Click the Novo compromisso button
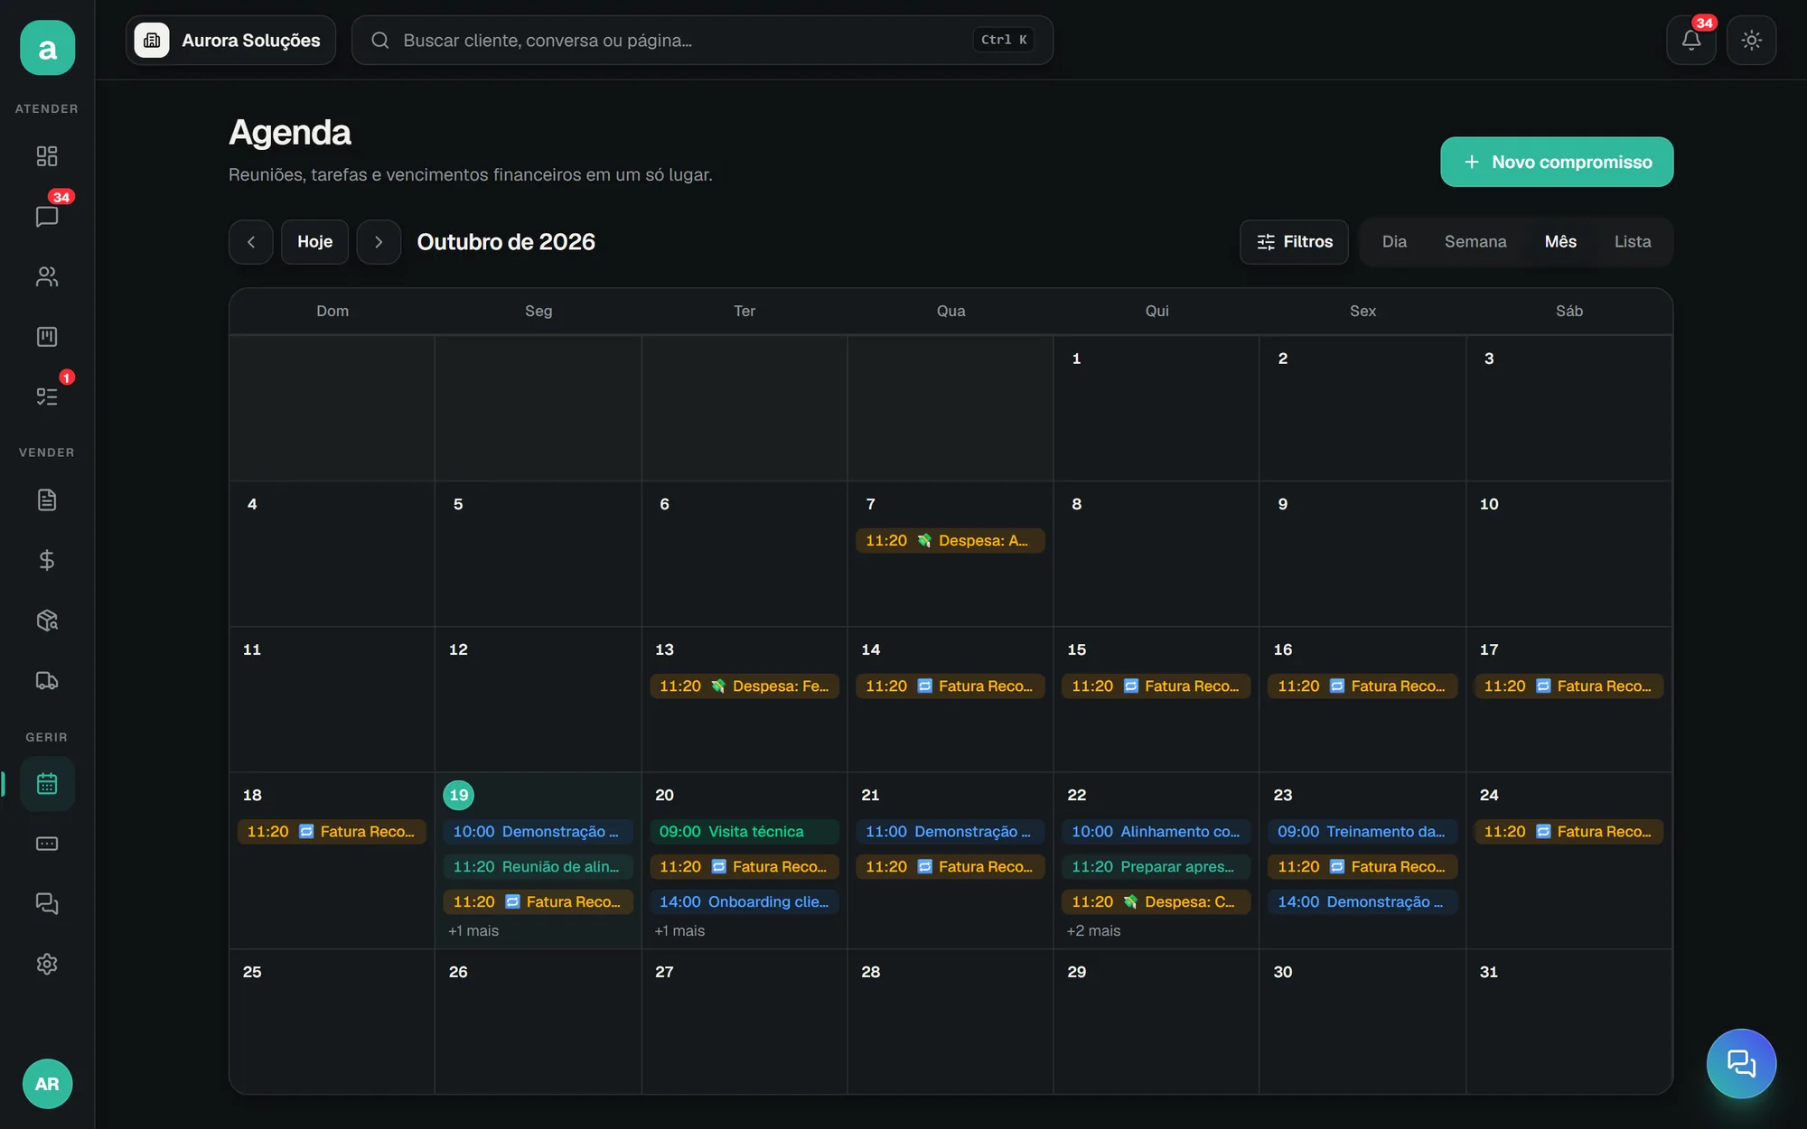The height and width of the screenshot is (1129, 1807). (x=1557, y=162)
